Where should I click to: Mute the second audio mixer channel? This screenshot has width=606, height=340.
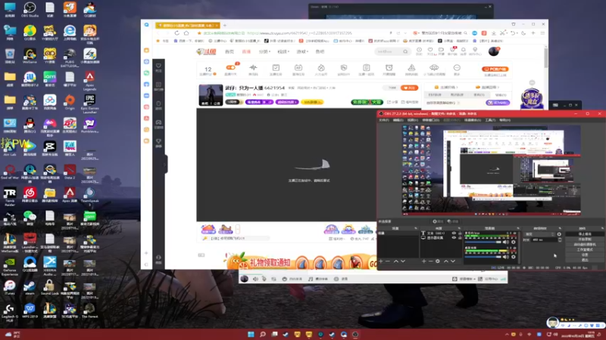tap(505, 257)
